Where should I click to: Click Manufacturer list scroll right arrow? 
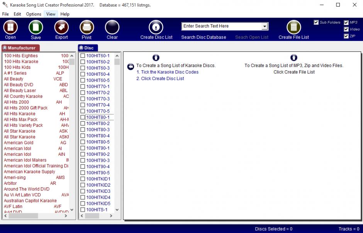(x=66, y=216)
